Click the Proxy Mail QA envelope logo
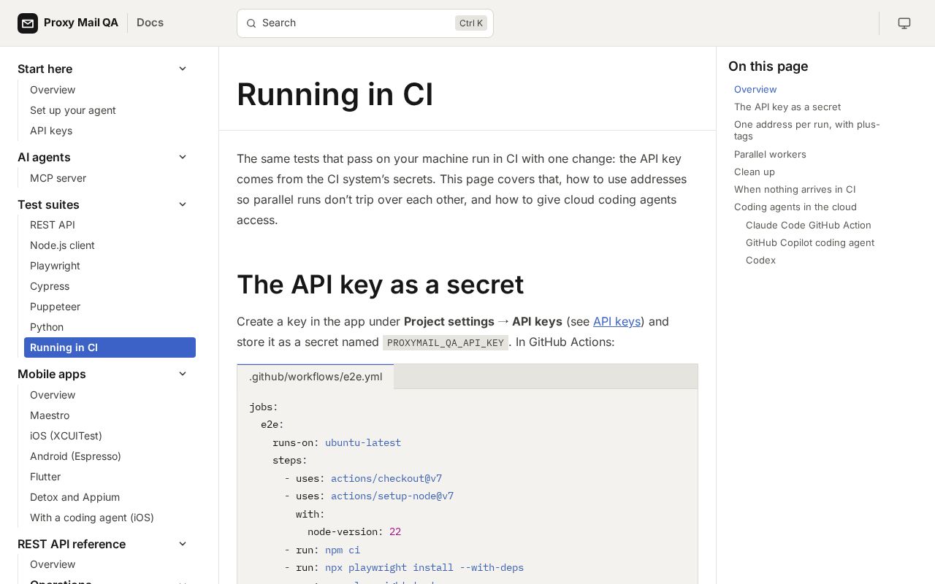The height and width of the screenshot is (584, 935). tap(28, 23)
